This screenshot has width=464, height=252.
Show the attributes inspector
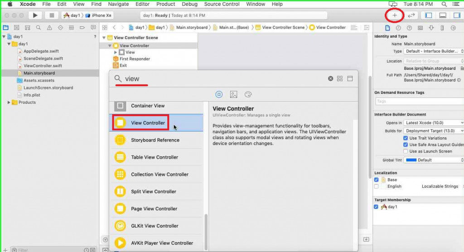coord(431,28)
